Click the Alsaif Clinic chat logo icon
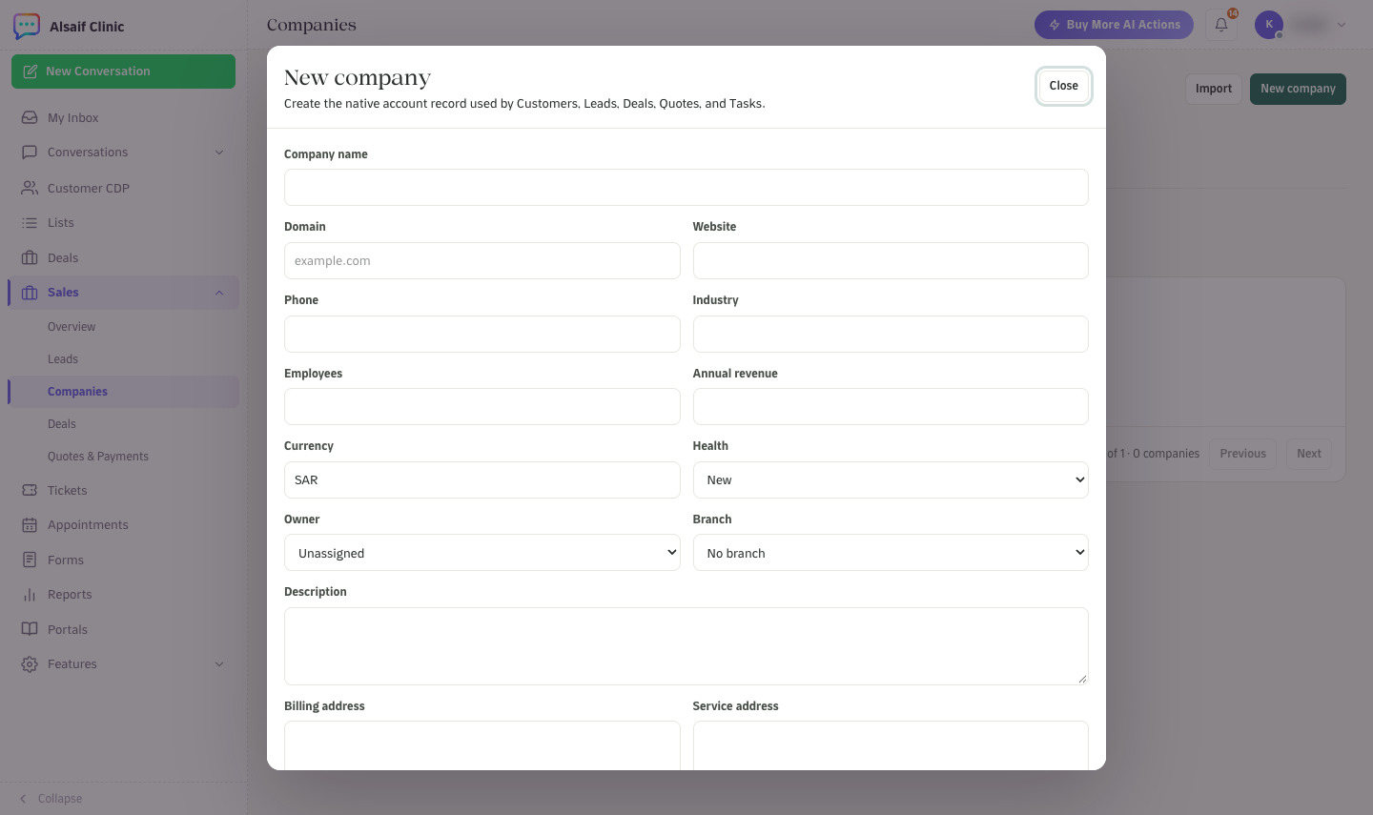Viewport: 1373px width, 815px height. tap(27, 26)
